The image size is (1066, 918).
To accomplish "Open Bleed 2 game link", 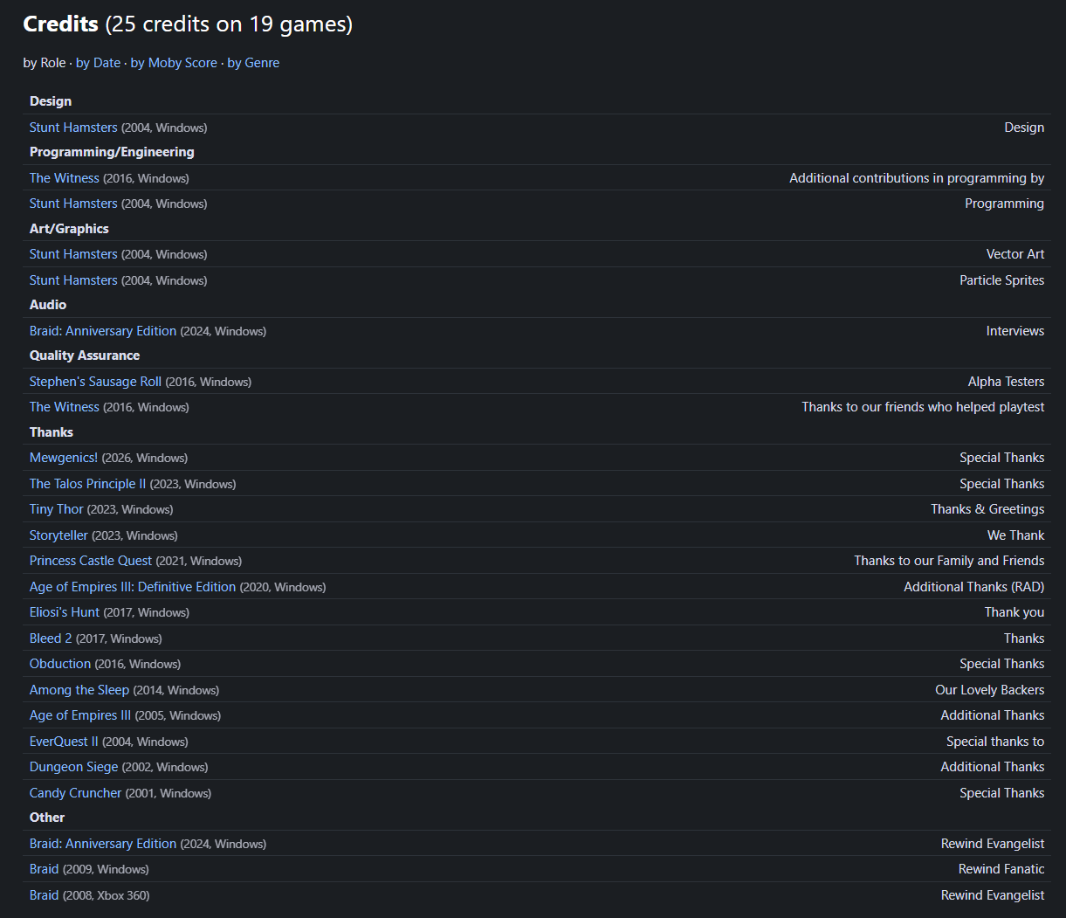I will click(x=51, y=638).
